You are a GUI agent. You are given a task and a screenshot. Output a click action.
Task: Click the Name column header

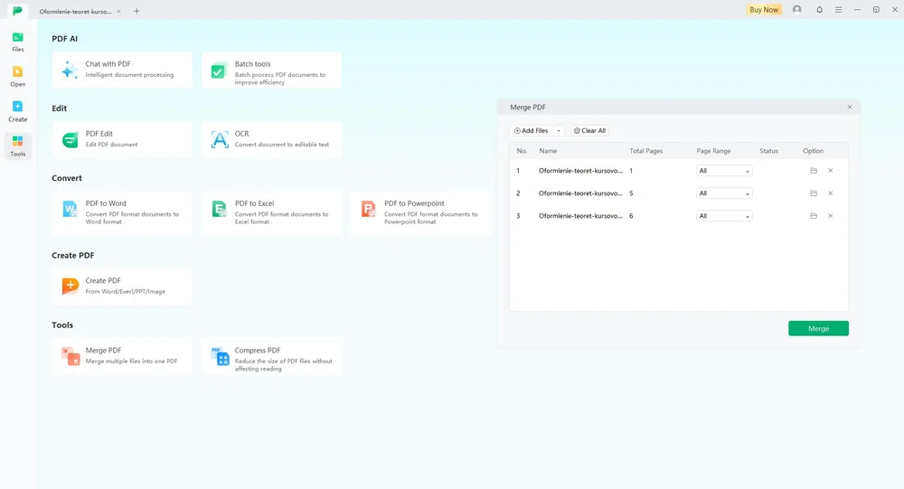548,151
